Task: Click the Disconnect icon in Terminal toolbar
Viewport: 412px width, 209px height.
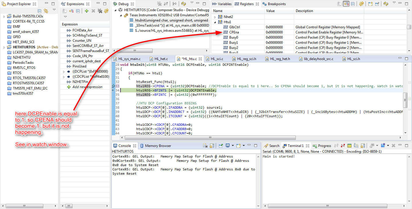Action: tap(343, 146)
